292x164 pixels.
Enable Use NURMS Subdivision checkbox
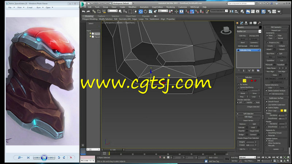click(266, 105)
